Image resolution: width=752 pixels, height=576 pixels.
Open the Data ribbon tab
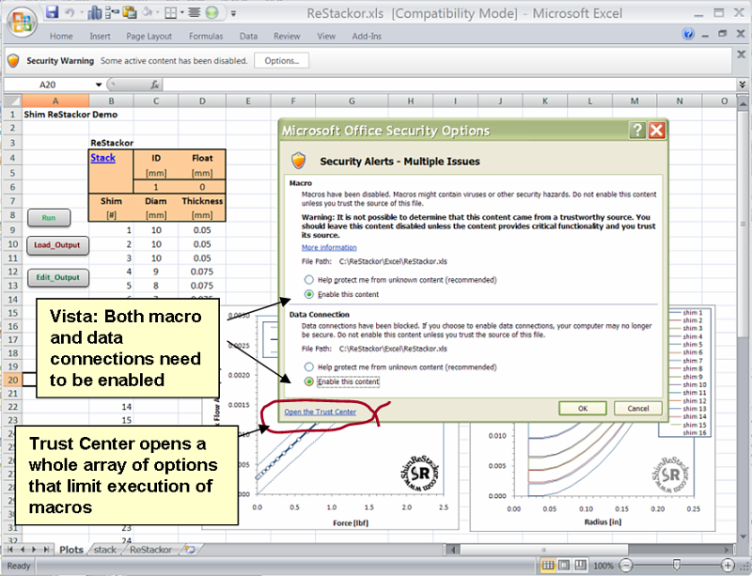coord(248,36)
